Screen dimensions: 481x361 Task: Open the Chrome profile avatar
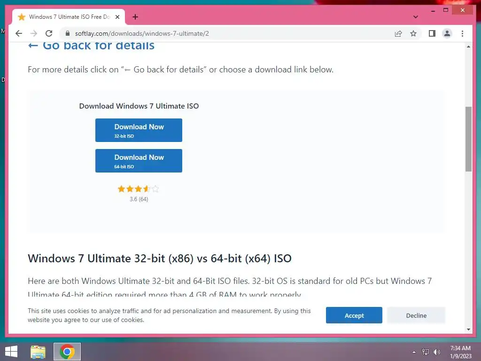447,33
